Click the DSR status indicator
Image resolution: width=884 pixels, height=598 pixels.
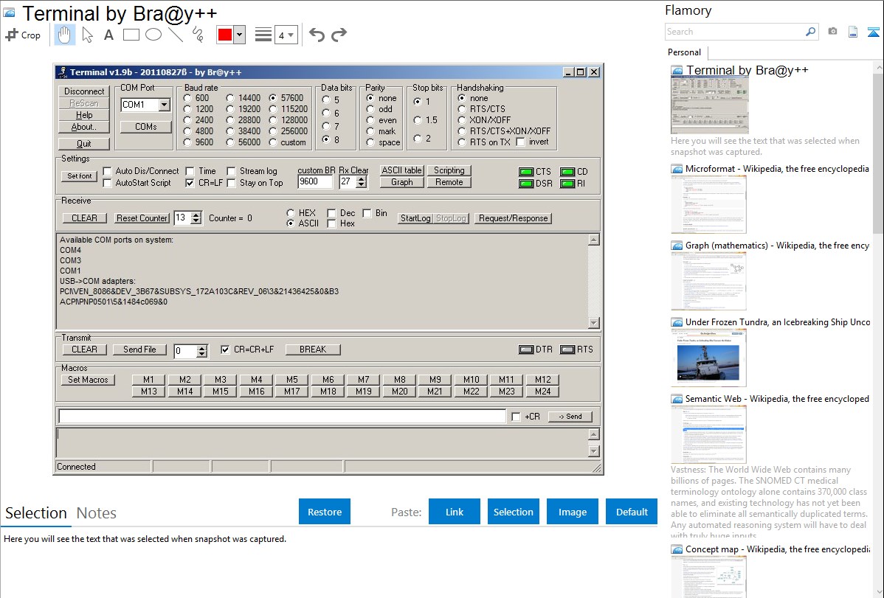point(526,184)
